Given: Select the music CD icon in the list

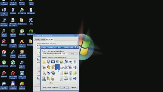Looking at the screenshot, I should click(x=49, y=61).
